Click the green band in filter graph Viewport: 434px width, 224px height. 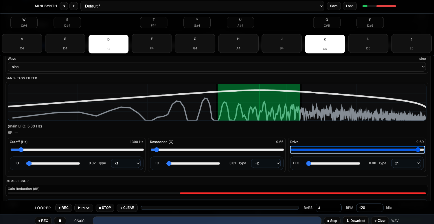(259, 102)
